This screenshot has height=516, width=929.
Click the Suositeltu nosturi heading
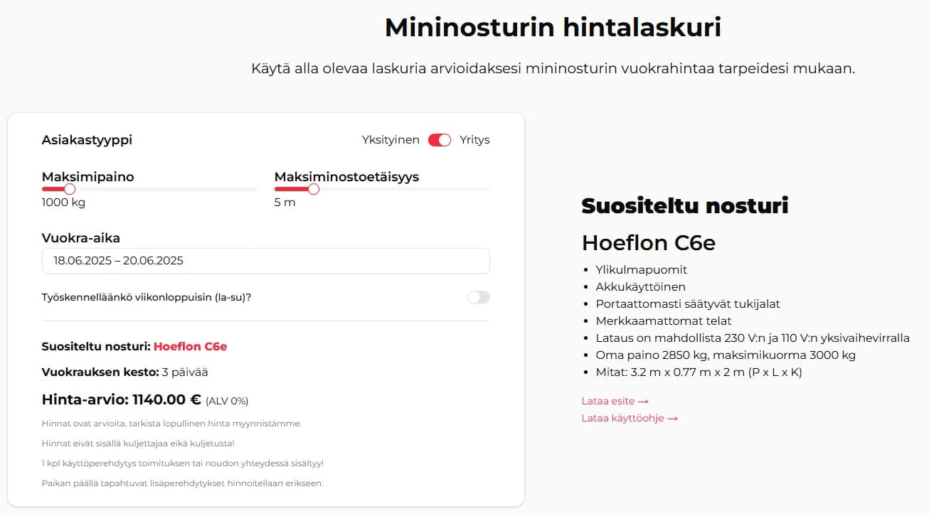685,206
